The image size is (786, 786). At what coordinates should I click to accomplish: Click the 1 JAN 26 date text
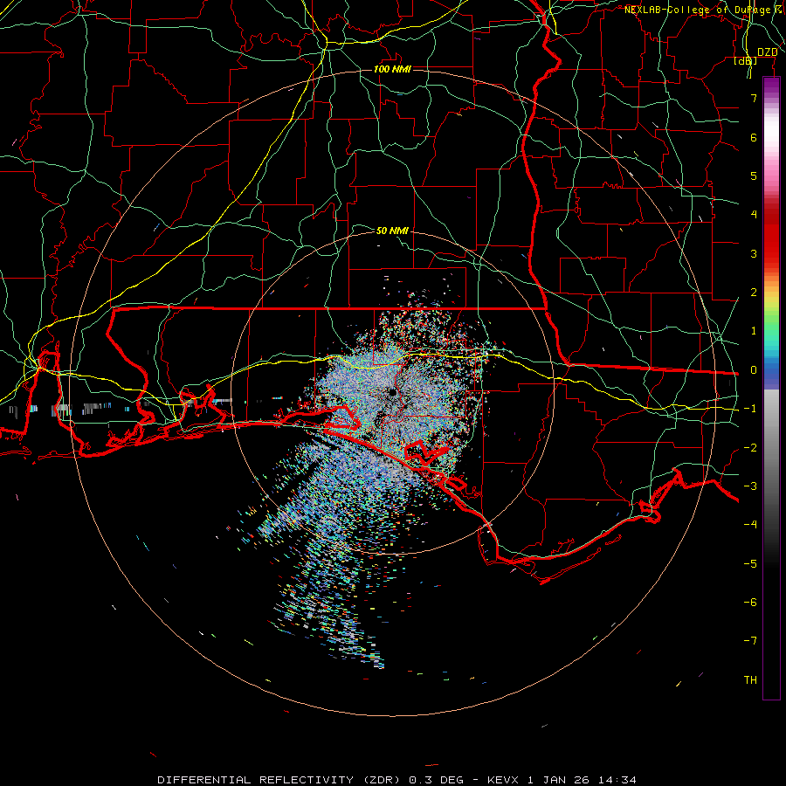[x=558, y=780]
